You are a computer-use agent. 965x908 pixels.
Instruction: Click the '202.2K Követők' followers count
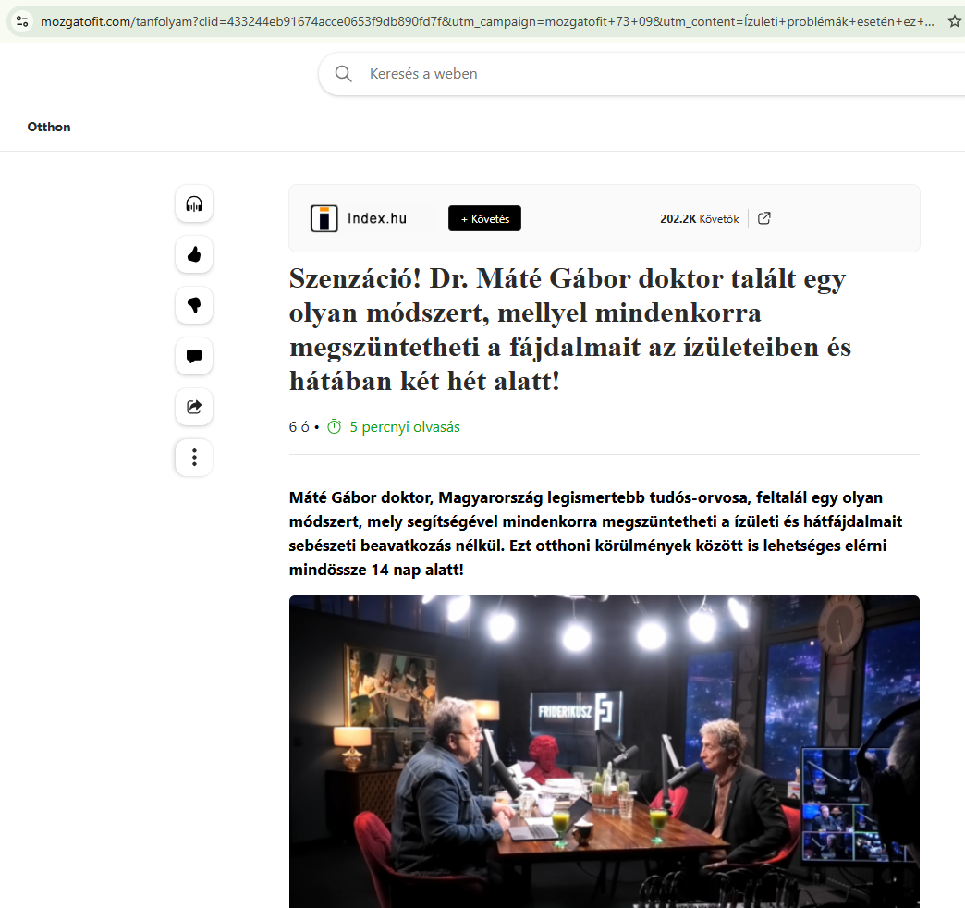(x=699, y=219)
